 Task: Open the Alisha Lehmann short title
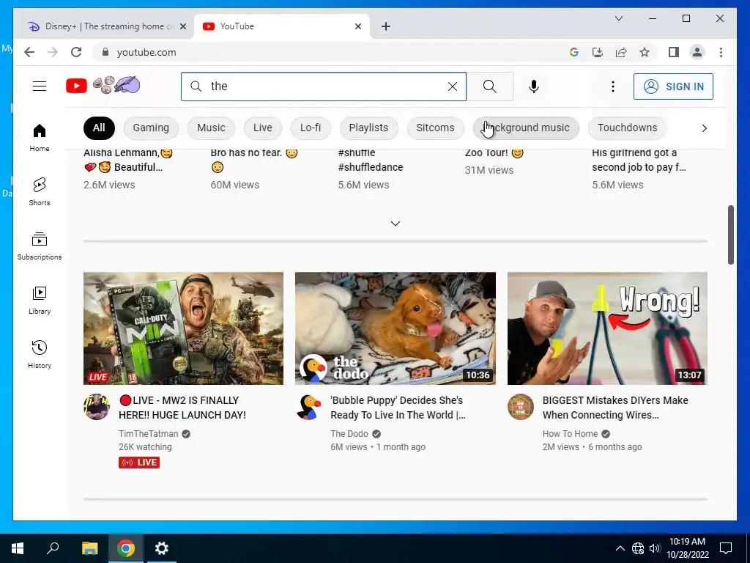click(128, 160)
